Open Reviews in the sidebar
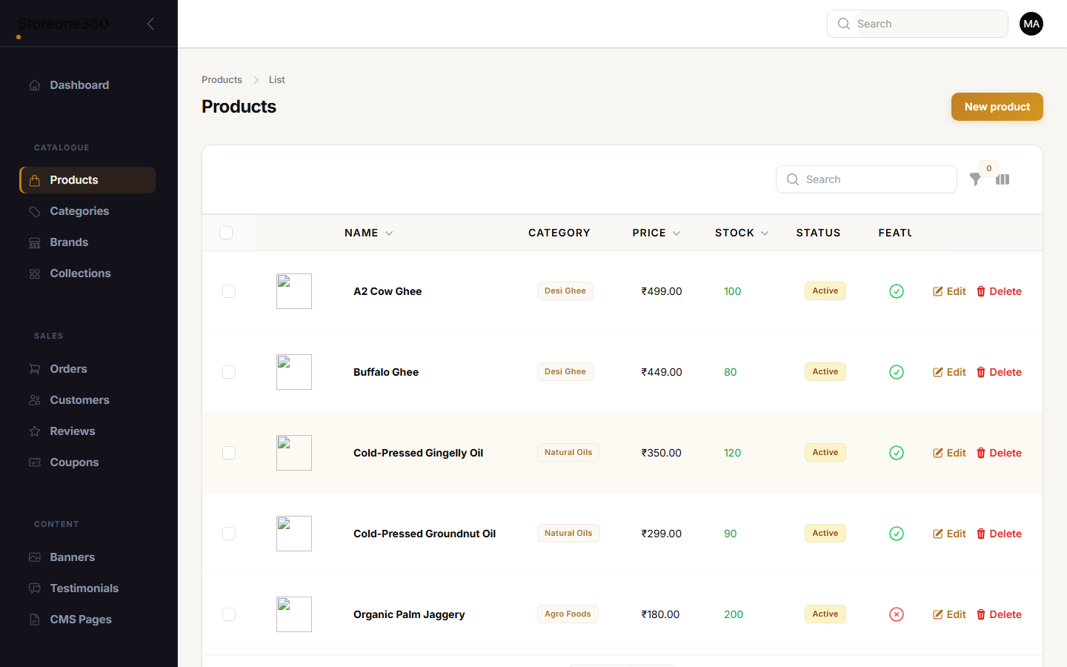The height and width of the screenshot is (667, 1067). [x=87, y=431]
